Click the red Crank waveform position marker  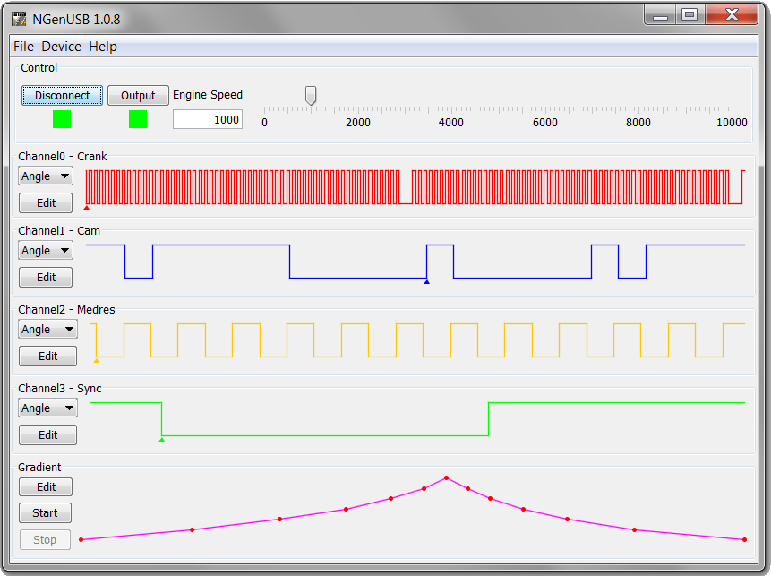[87, 208]
